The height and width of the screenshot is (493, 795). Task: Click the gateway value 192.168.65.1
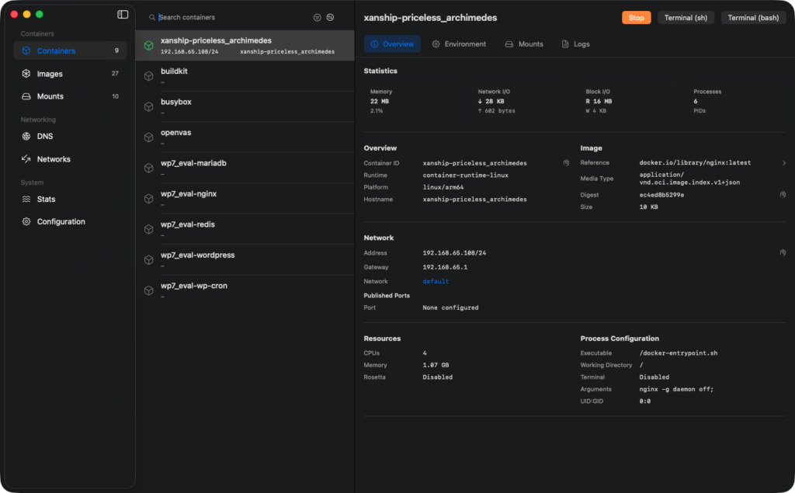coord(445,267)
